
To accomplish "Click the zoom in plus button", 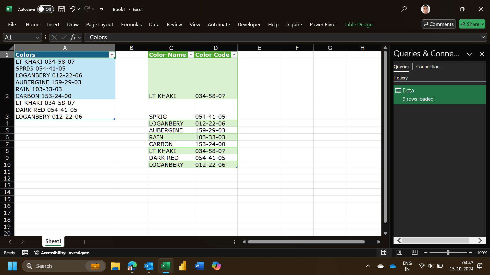I will [x=471, y=253].
